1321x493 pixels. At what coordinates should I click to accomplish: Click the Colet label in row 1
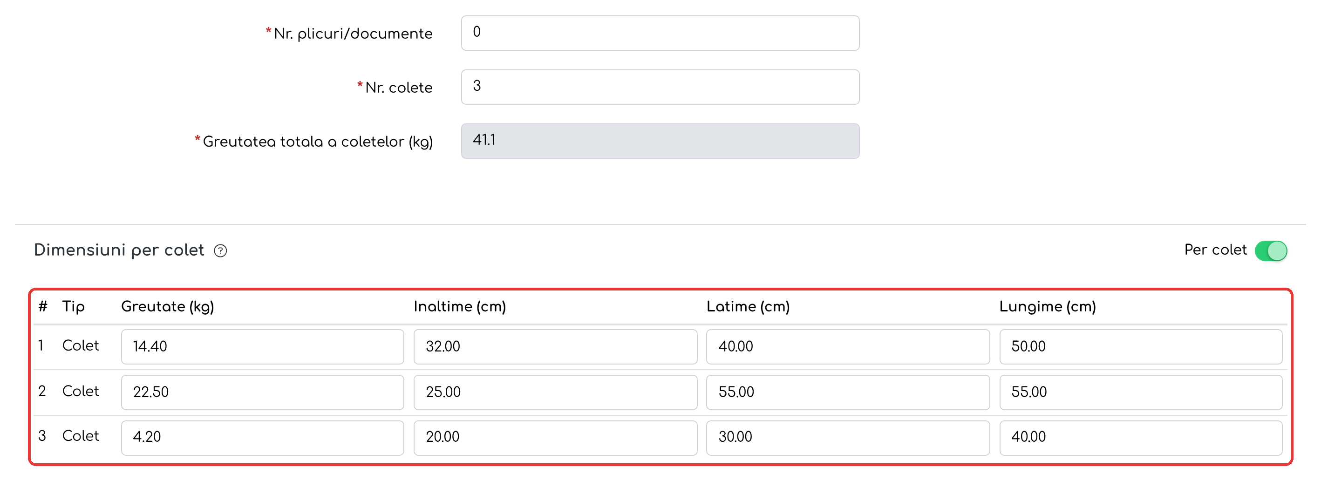pyautogui.click(x=81, y=345)
